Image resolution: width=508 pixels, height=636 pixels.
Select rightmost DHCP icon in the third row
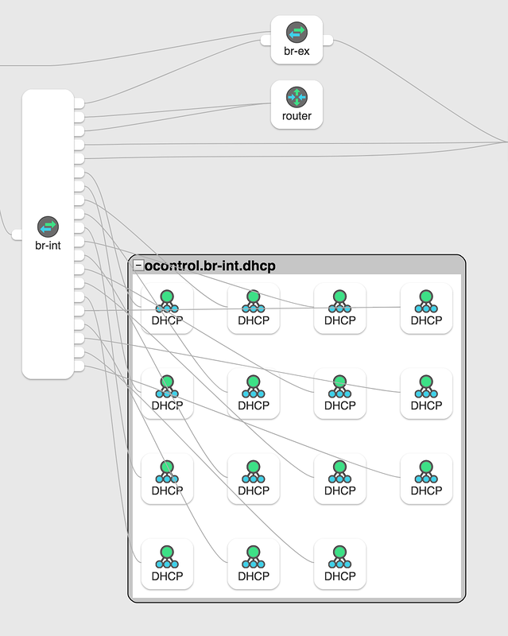tap(426, 471)
